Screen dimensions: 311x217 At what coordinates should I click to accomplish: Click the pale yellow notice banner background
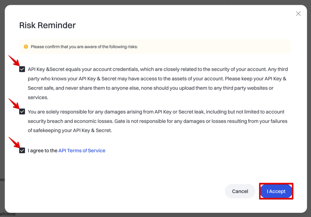(x=213, y=47)
